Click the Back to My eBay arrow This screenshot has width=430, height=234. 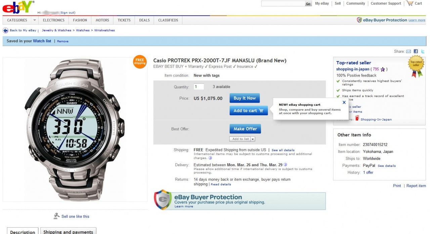(x=5, y=30)
